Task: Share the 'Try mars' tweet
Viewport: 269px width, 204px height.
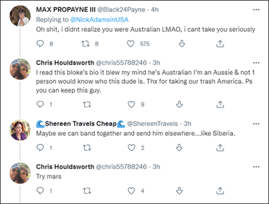Action: pos(220,191)
